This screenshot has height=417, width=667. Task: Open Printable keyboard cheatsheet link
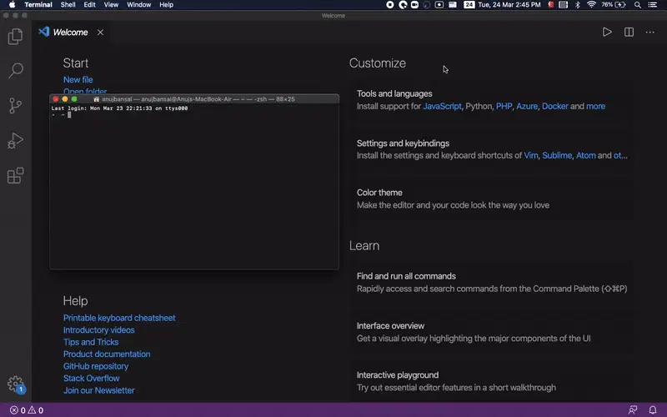tap(119, 318)
